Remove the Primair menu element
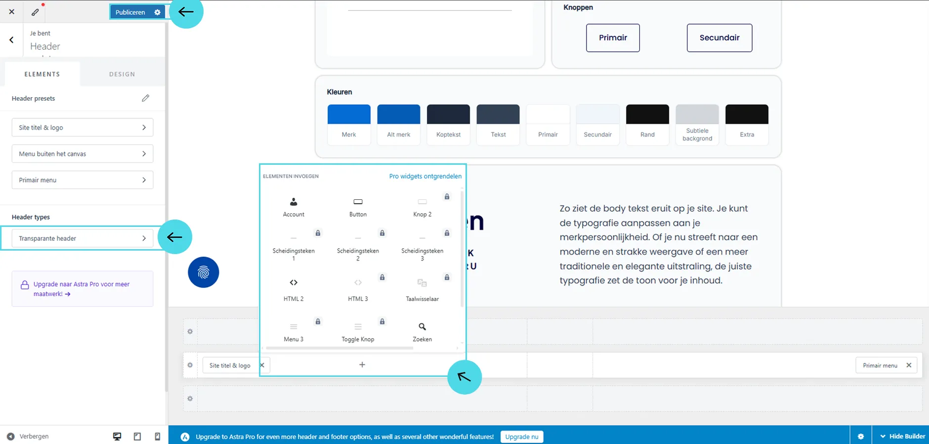The image size is (929, 444). pyautogui.click(x=909, y=366)
